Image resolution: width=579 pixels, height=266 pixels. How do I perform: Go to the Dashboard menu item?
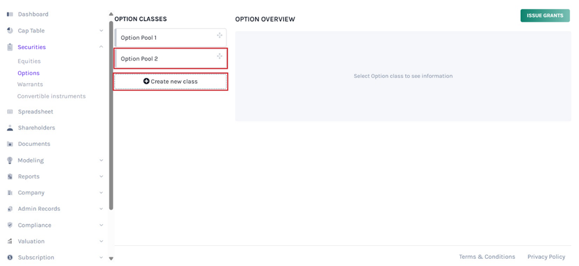tap(33, 14)
